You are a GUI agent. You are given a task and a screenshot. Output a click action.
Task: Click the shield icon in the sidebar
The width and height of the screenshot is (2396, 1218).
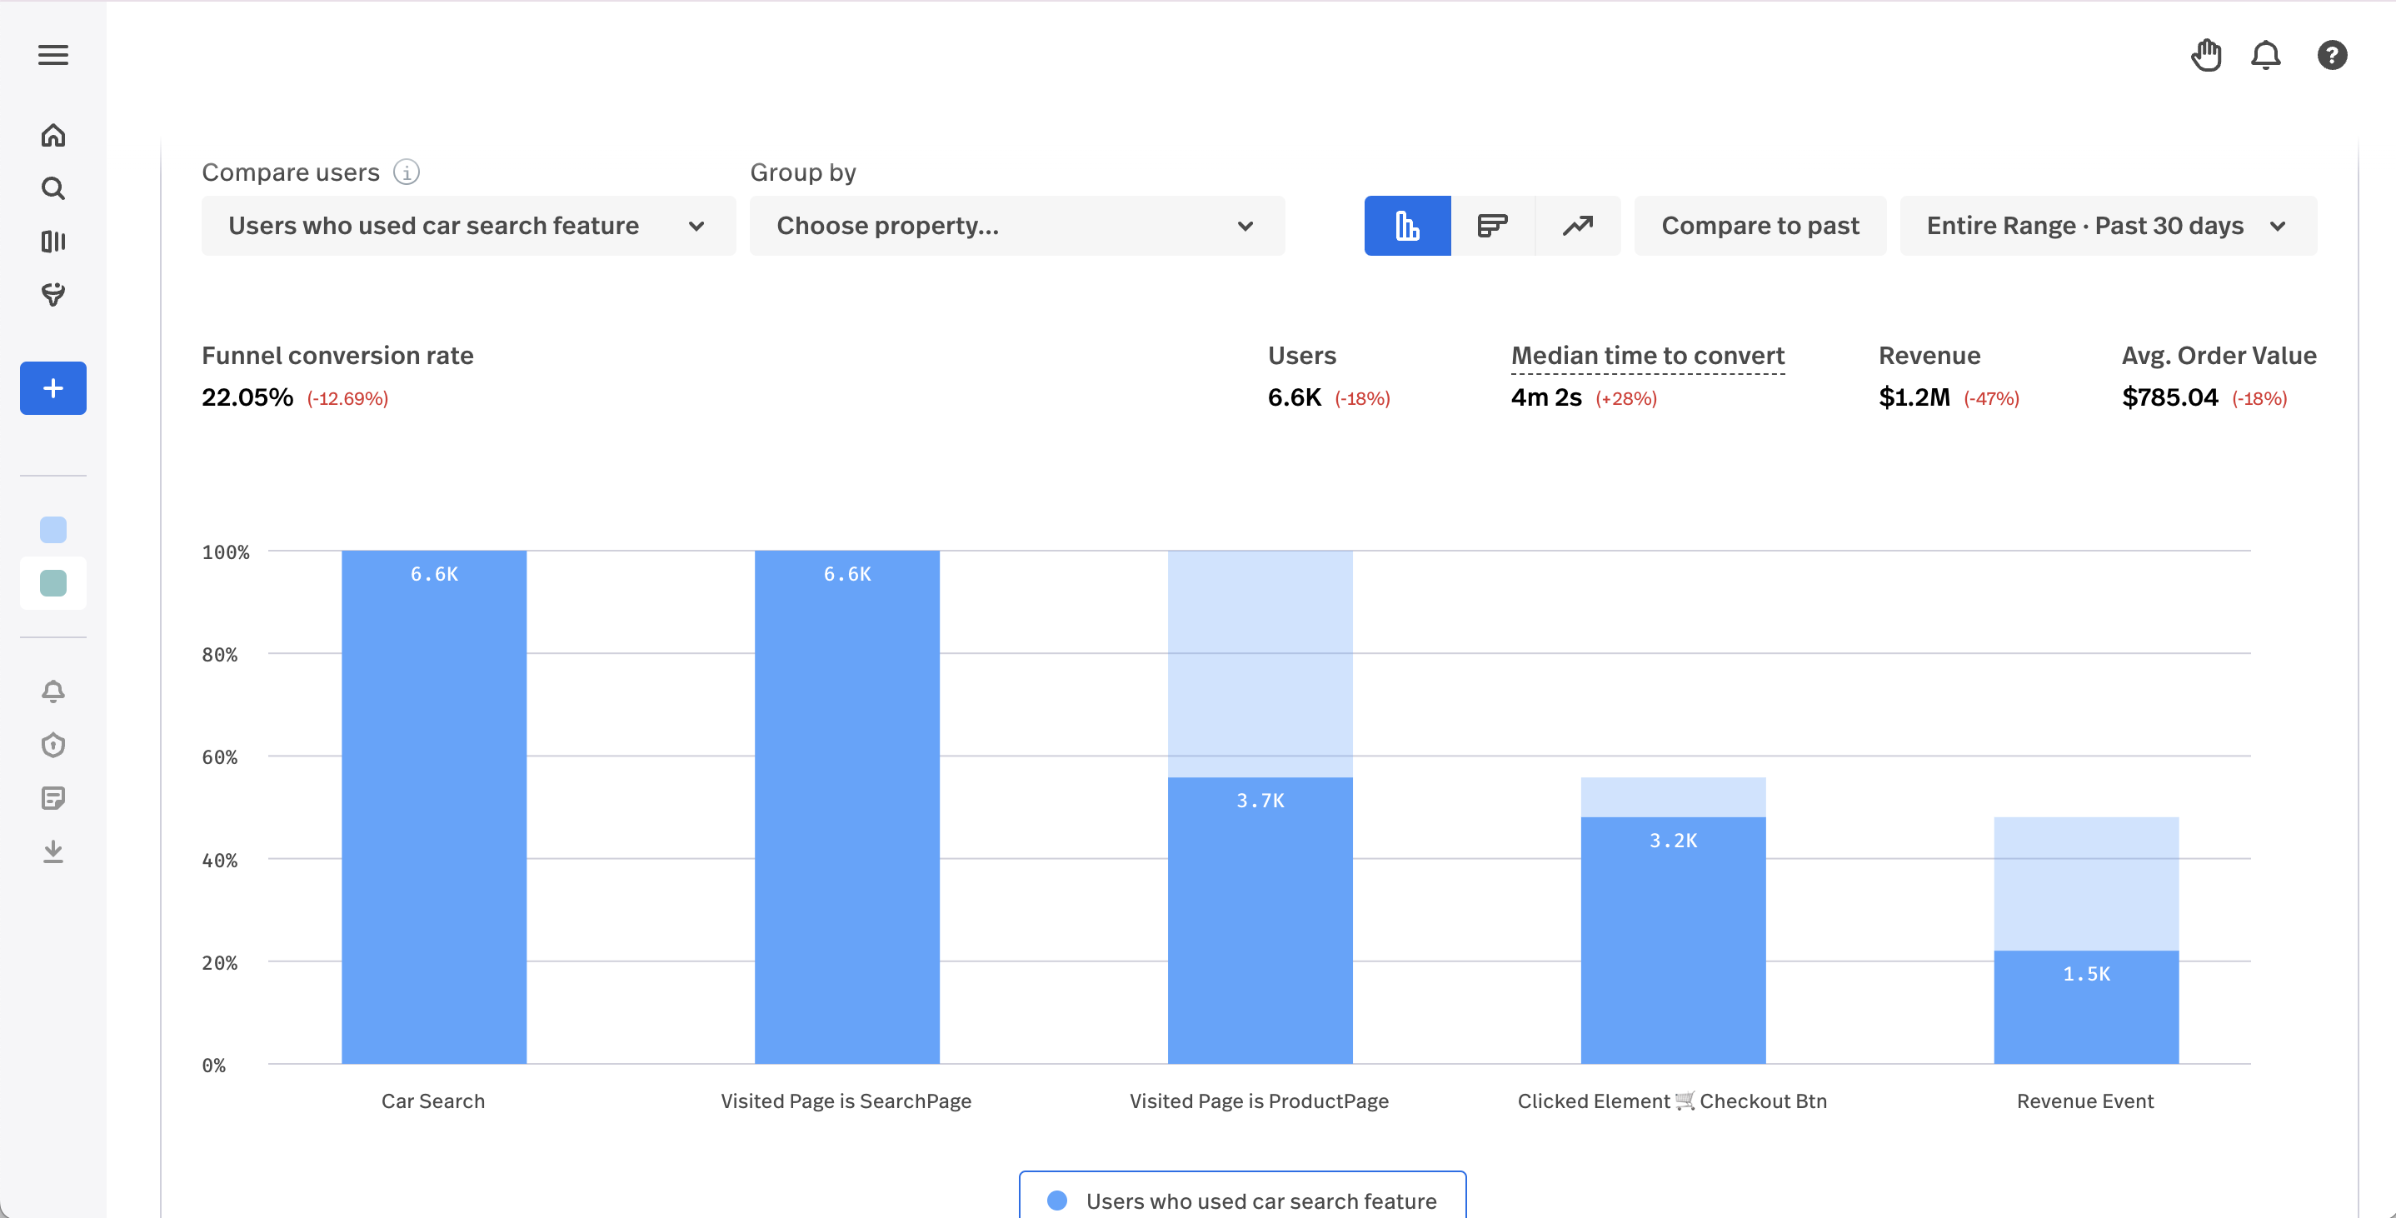pyautogui.click(x=53, y=745)
